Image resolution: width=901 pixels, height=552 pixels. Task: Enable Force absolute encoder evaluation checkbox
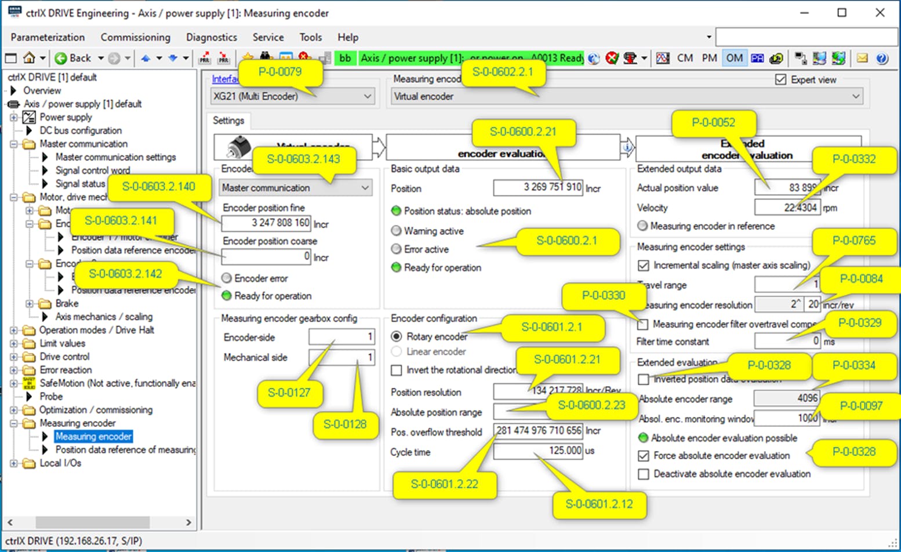tap(643, 456)
